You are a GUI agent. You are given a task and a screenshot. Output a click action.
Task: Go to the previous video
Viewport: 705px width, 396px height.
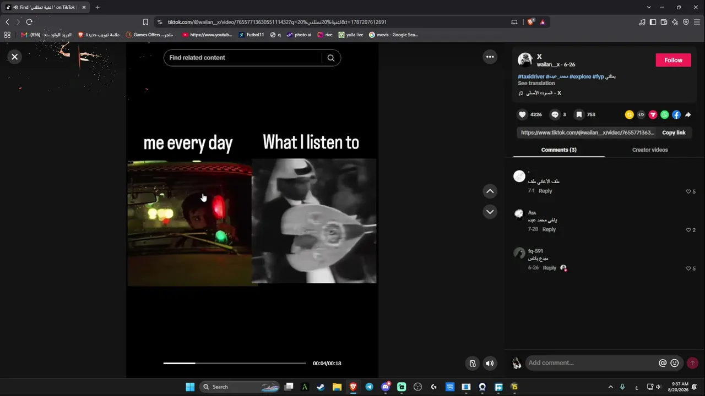click(490, 191)
